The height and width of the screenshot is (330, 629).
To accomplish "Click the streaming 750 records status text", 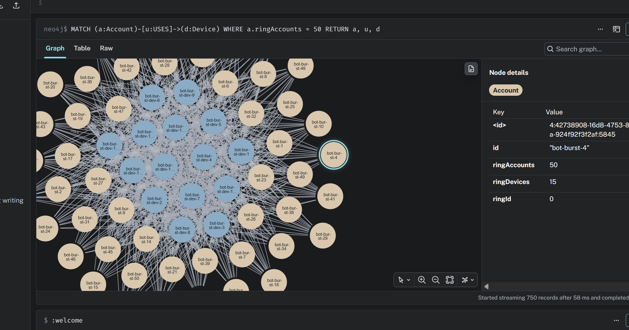I will (x=554, y=298).
